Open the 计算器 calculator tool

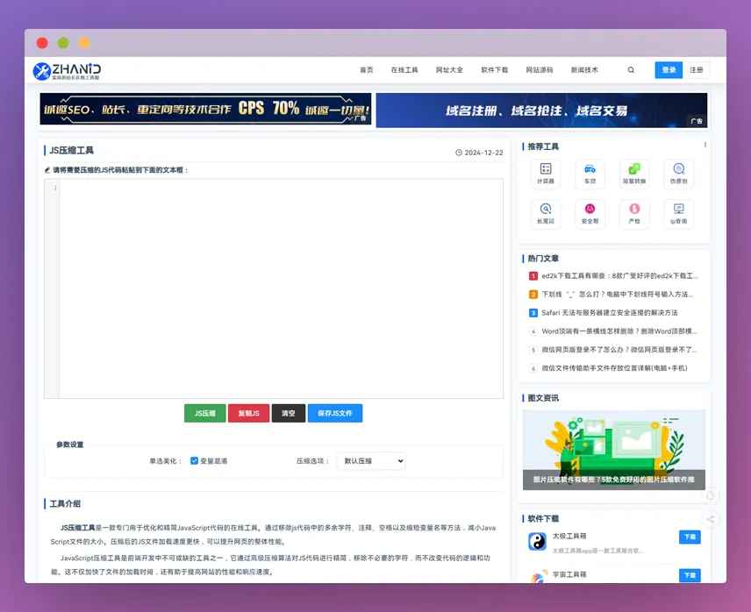[x=544, y=173]
